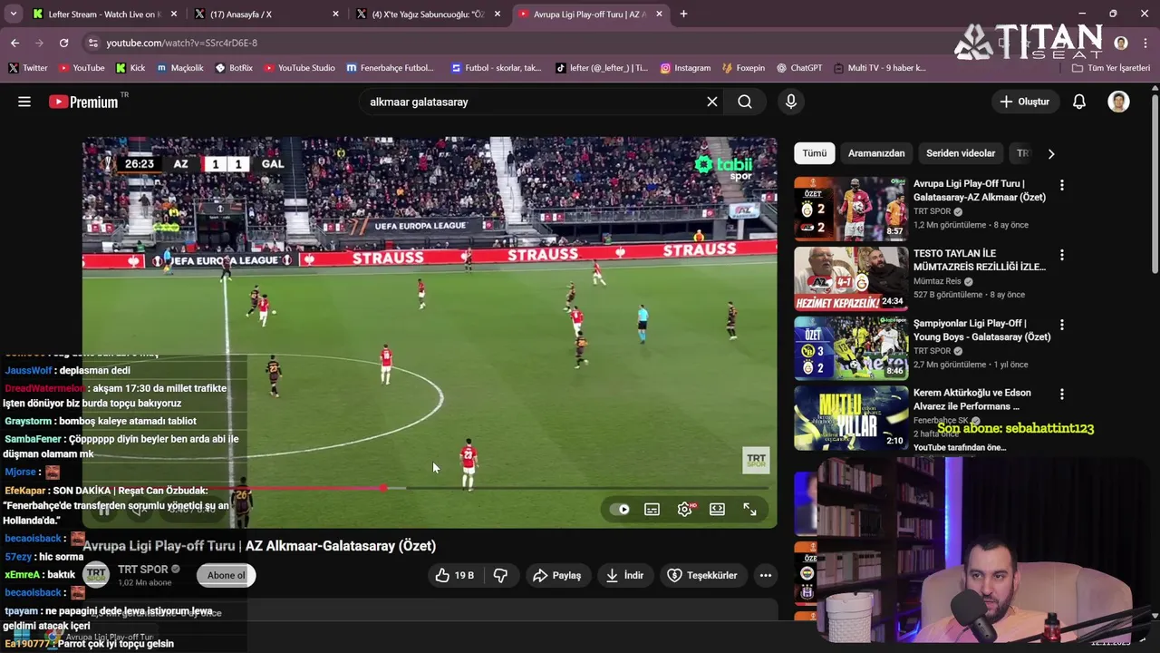Open more actions next to Teşekkürler
Screen dimensions: 1160x653
click(x=766, y=575)
